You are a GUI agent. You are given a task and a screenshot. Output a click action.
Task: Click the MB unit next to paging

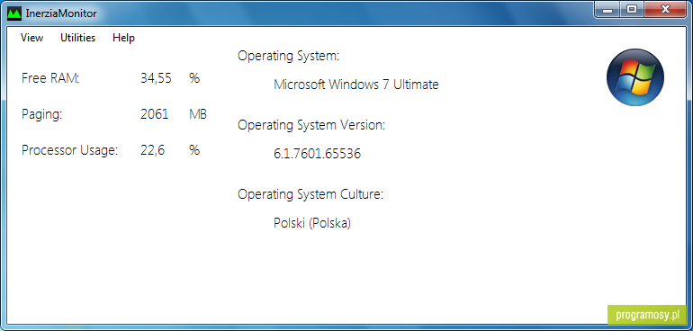pos(198,114)
